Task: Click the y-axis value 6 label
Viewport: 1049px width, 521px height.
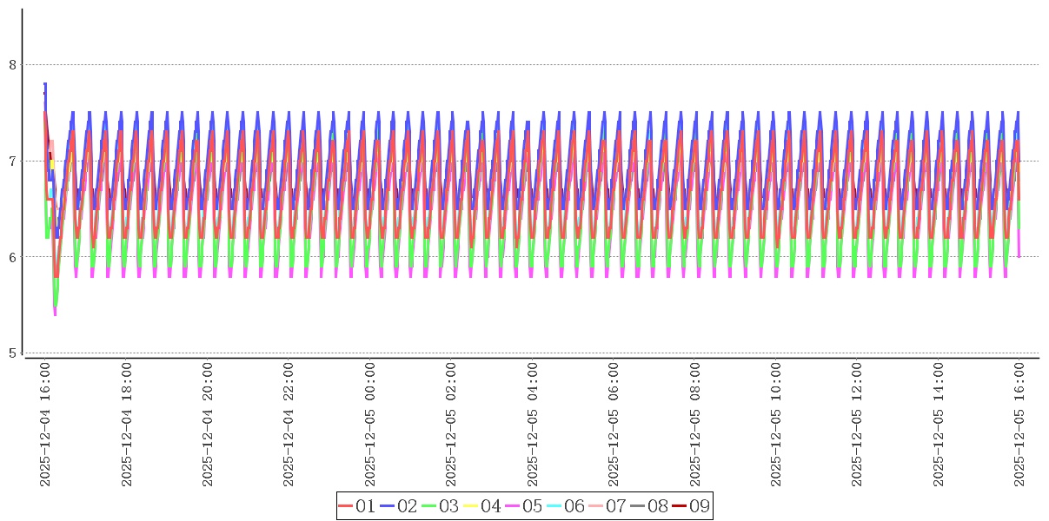Action: click(x=12, y=257)
